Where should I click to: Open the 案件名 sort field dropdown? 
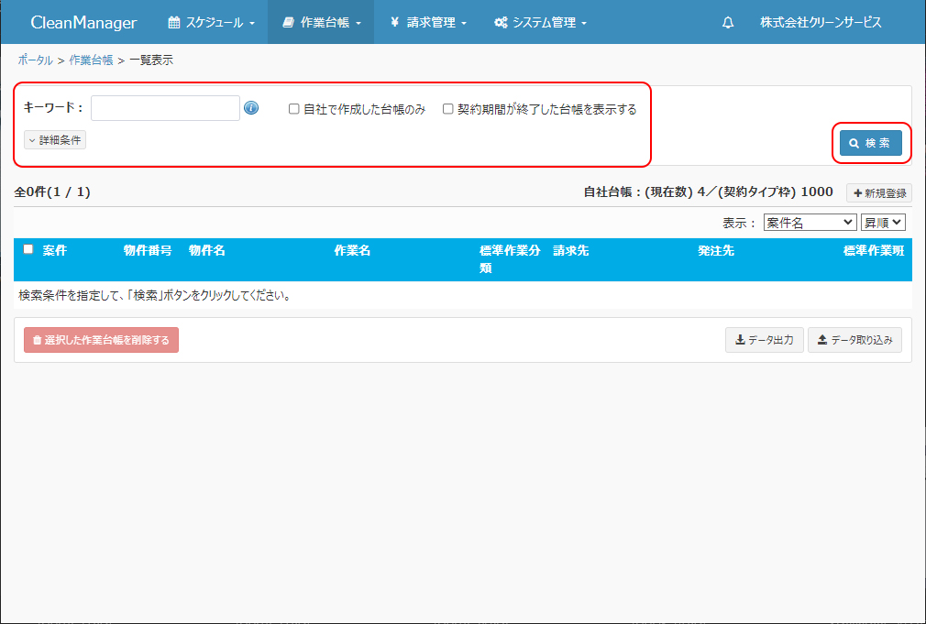coord(810,223)
